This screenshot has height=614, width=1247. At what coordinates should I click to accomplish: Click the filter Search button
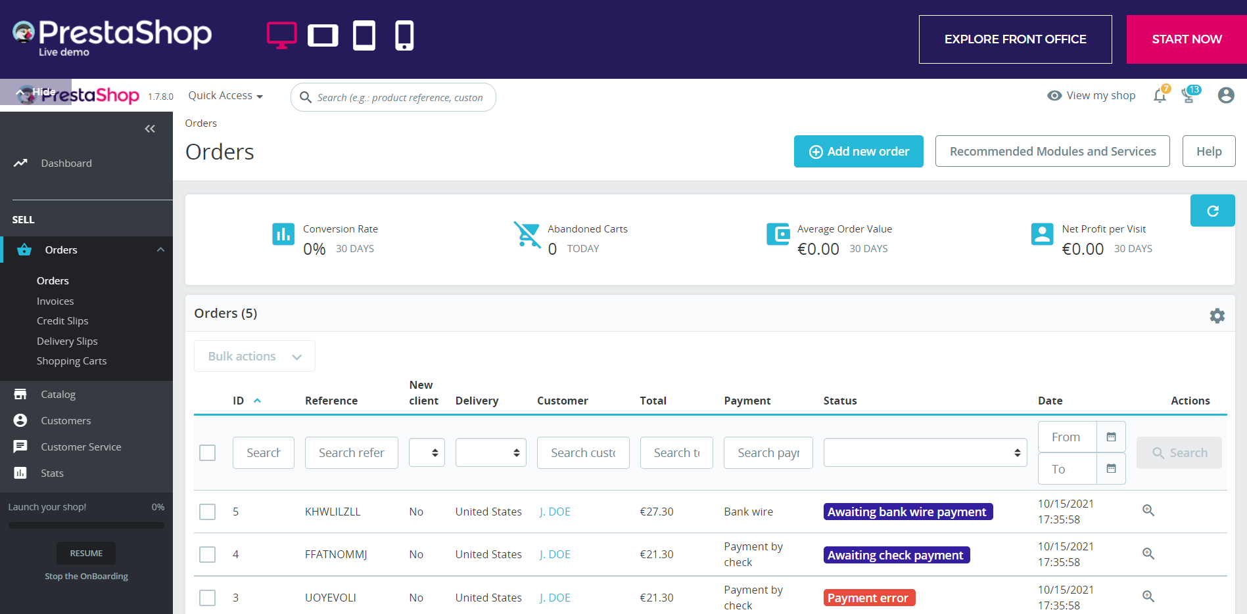point(1179,452)
